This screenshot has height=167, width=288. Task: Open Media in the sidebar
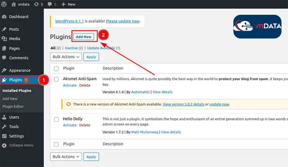14,39
